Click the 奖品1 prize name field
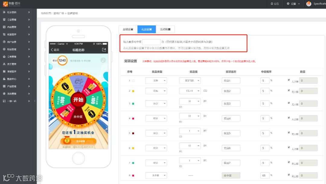Viewport: 326px width, 184px height. (x=231, y=81)
